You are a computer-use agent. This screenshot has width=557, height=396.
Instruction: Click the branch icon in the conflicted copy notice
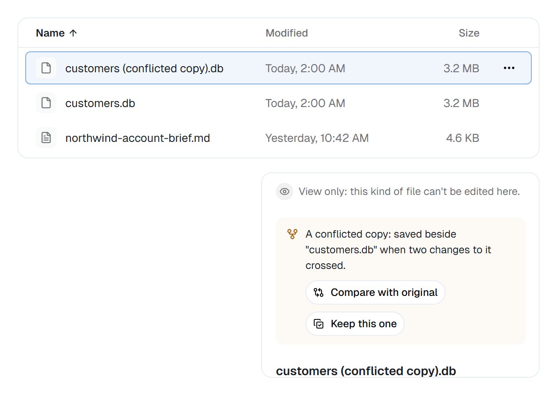292,234
